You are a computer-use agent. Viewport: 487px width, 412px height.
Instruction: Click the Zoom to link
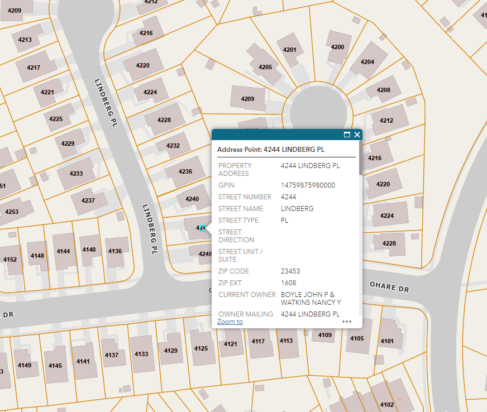tap(230, 322)
